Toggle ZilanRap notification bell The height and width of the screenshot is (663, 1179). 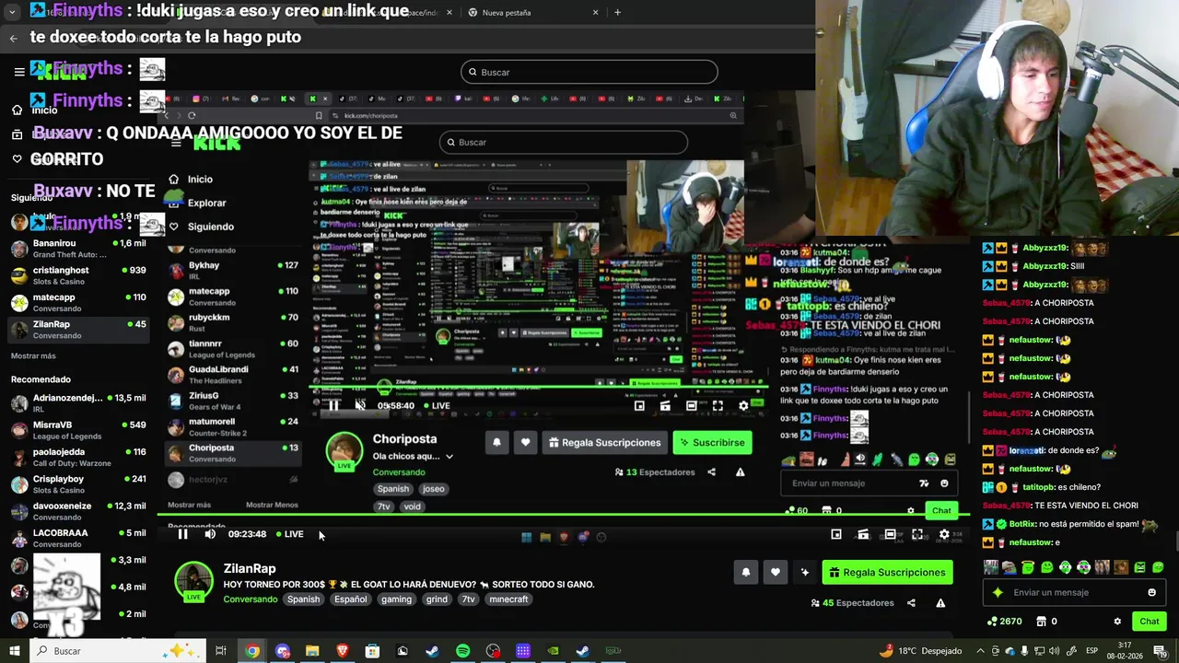[746, 573]
